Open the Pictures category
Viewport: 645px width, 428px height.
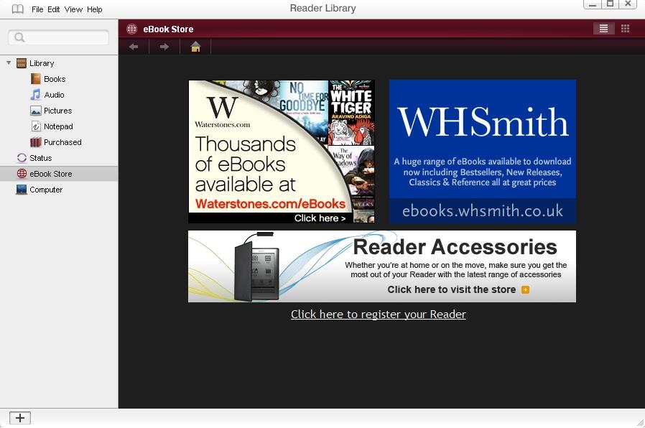[57, 111]
